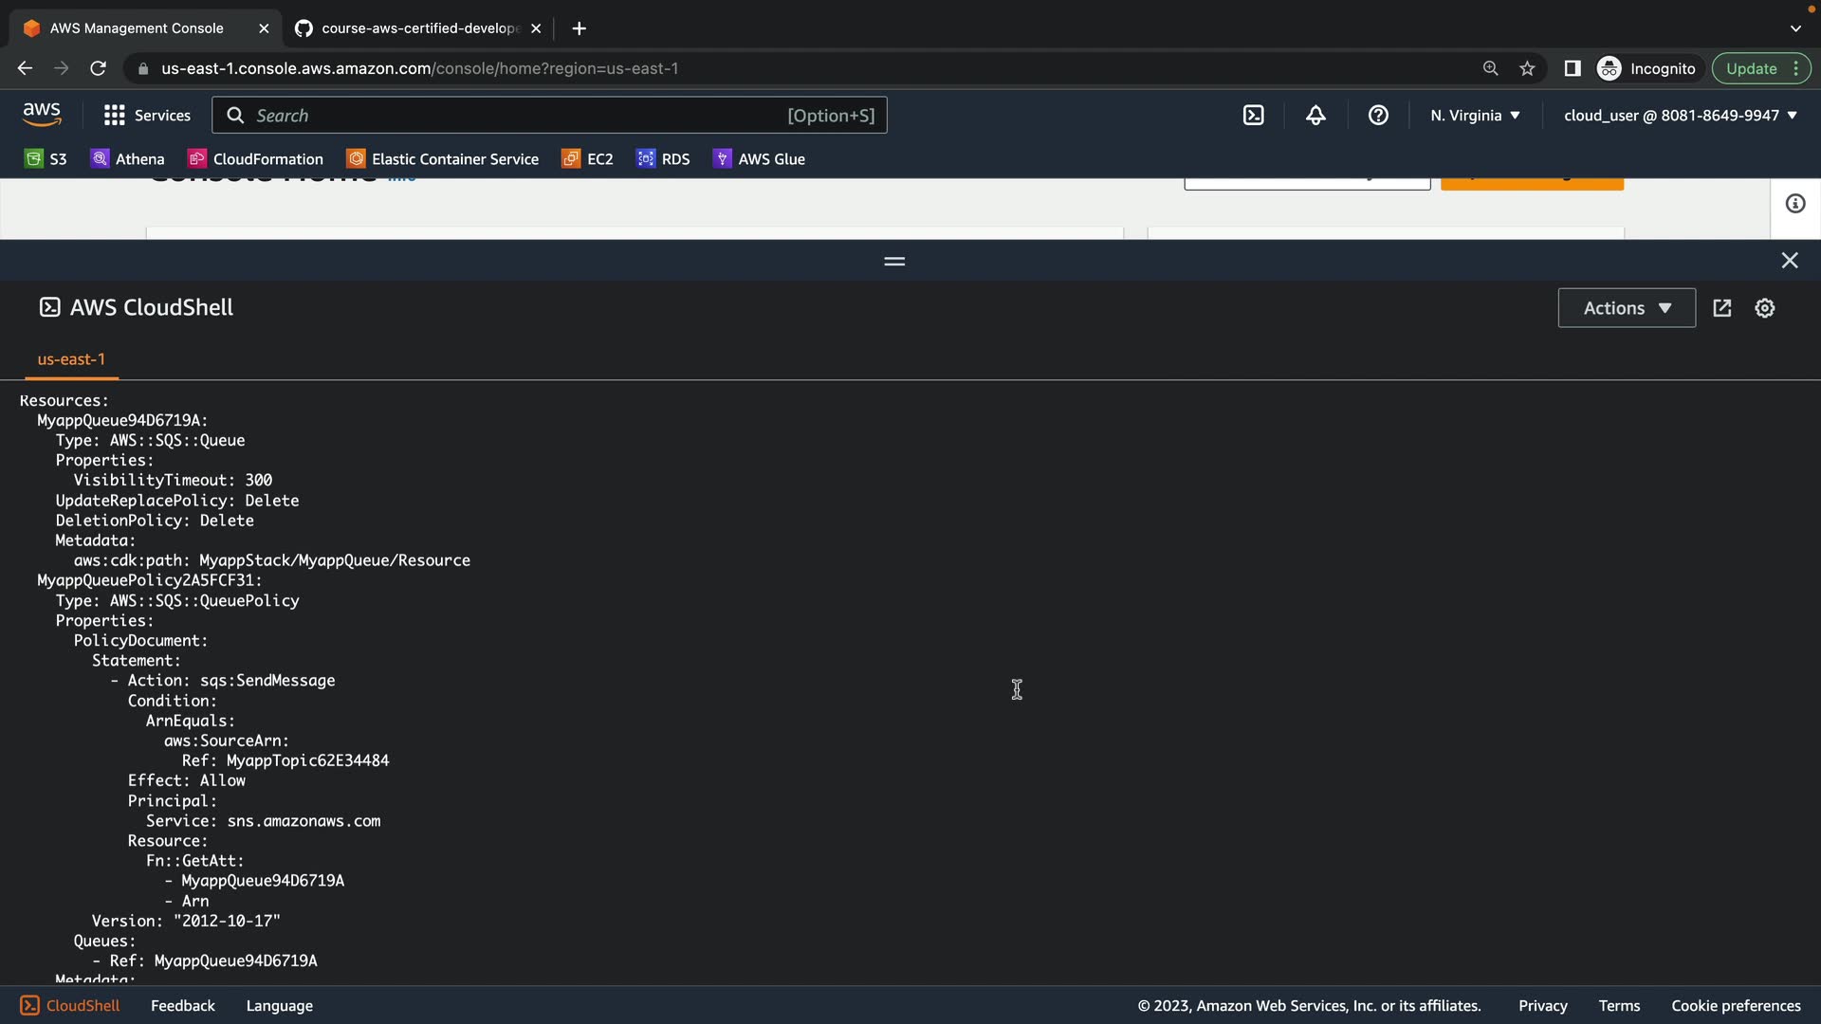
Task: Go to AWS home logo
Action: pyautogui.click(x=42, y=115)
